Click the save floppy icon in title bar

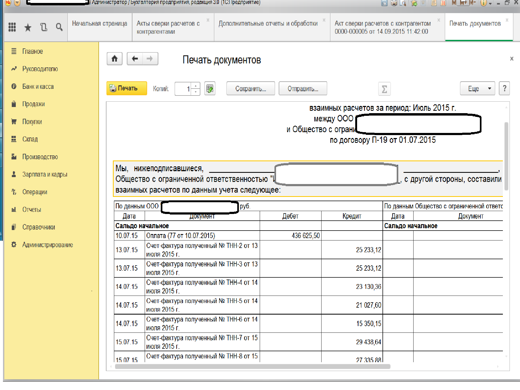point(384,3)
